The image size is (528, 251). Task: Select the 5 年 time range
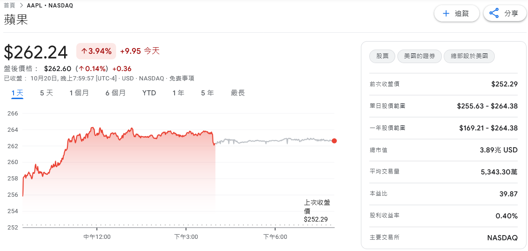[x=207, y=93]
